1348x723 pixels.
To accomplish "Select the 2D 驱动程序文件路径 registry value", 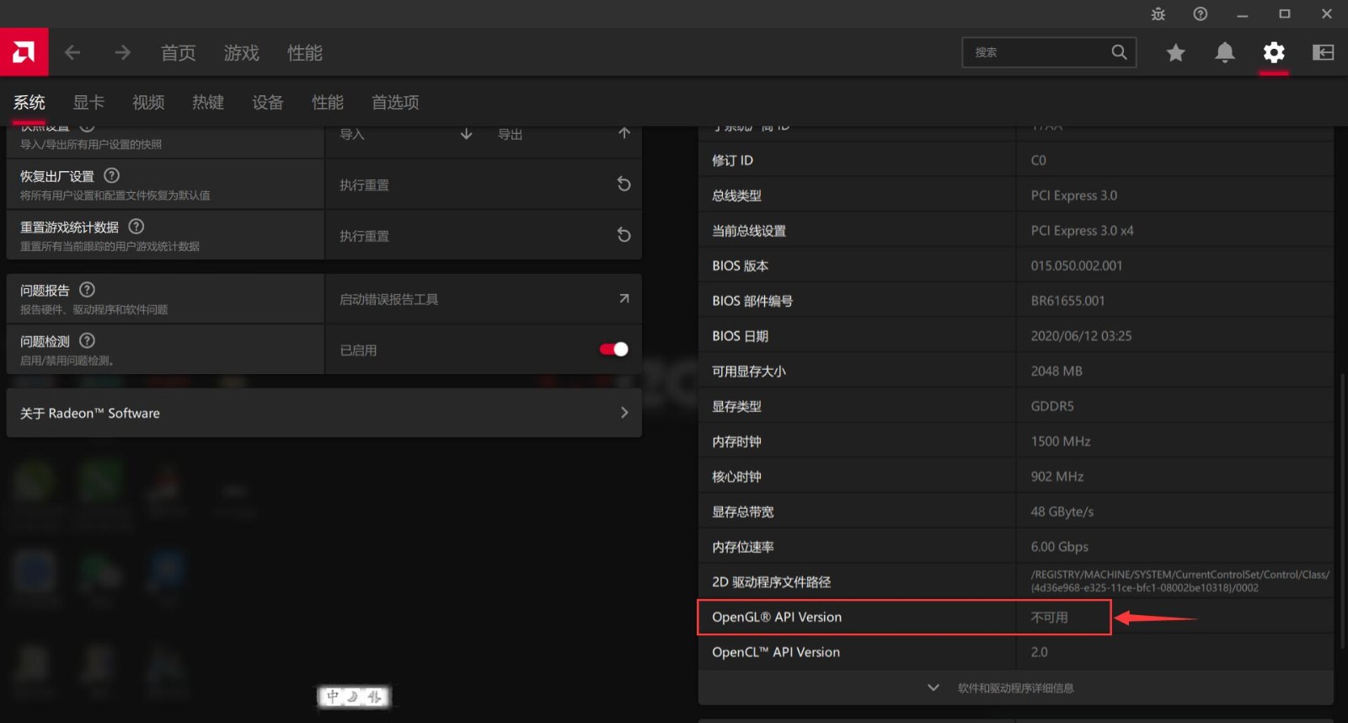I will tap(1180, 581).
